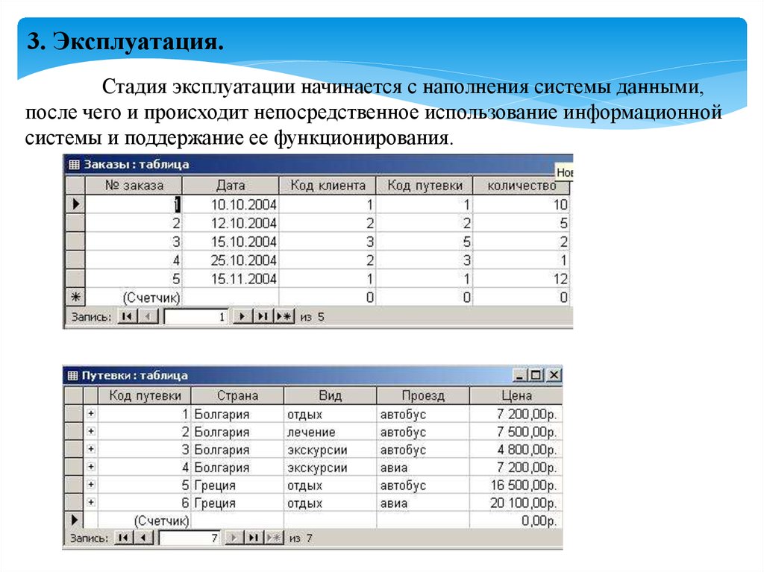Click next record arrow in Заказы navigation bar
This screenshot has width=764, height=572.
click(241, 317)
